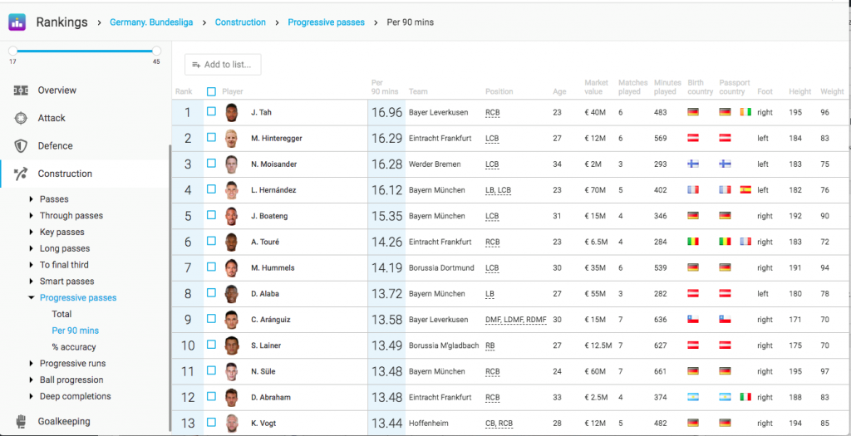The width and height of the screenshot is (851, 436).
Task: Open M. Hinteregger player name link
Action: tap(277, 139)
